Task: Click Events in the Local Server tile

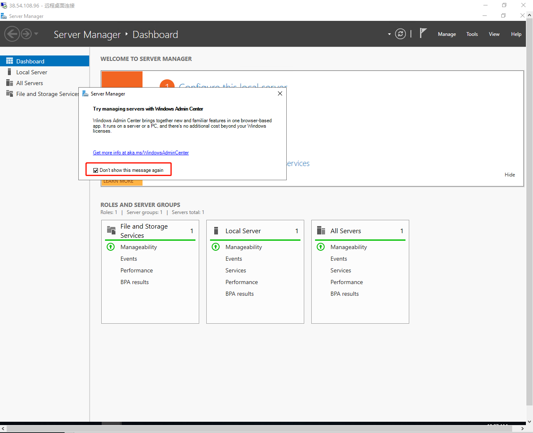Action: pyautogui.click(x=234, y=259)
